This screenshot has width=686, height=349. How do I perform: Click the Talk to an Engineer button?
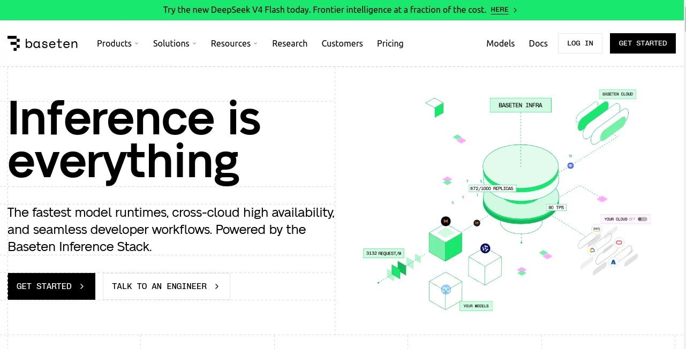pos(167,286)
